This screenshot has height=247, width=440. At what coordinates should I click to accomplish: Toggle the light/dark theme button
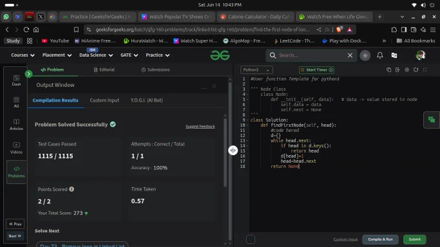(x=365, y=55)
